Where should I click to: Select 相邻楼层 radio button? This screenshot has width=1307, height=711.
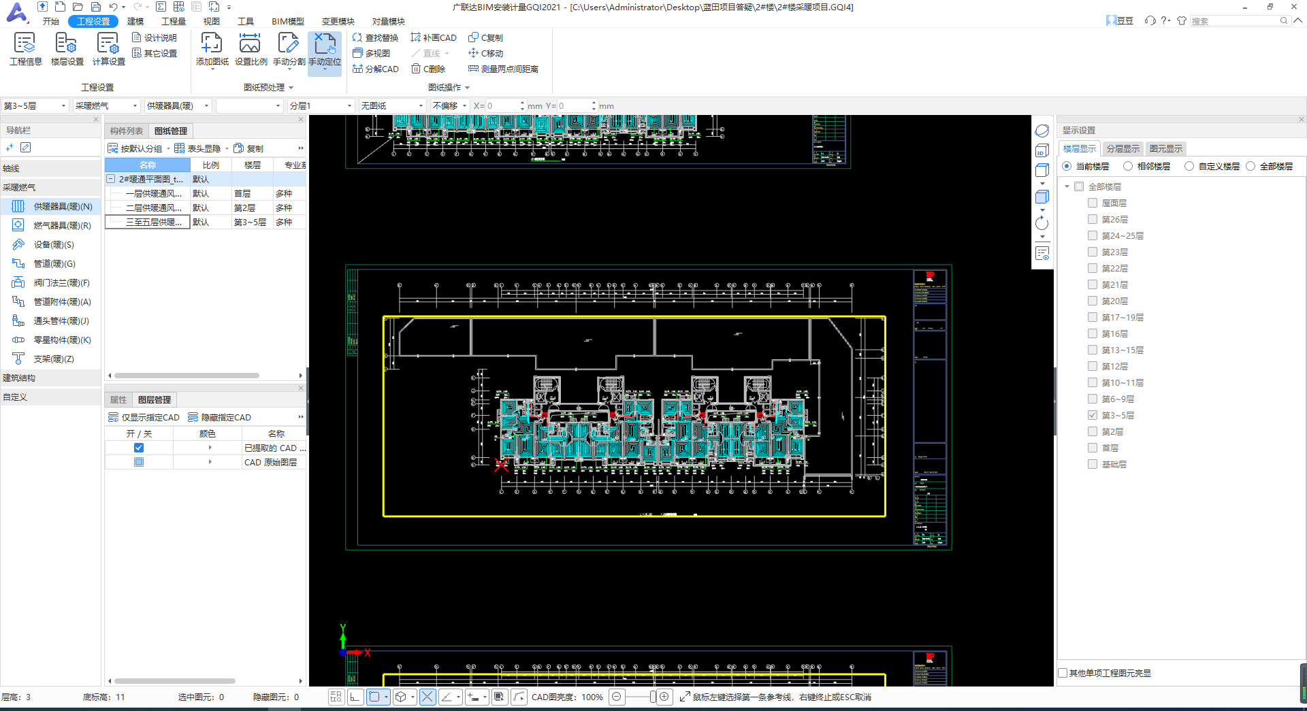pos(1128,166)
